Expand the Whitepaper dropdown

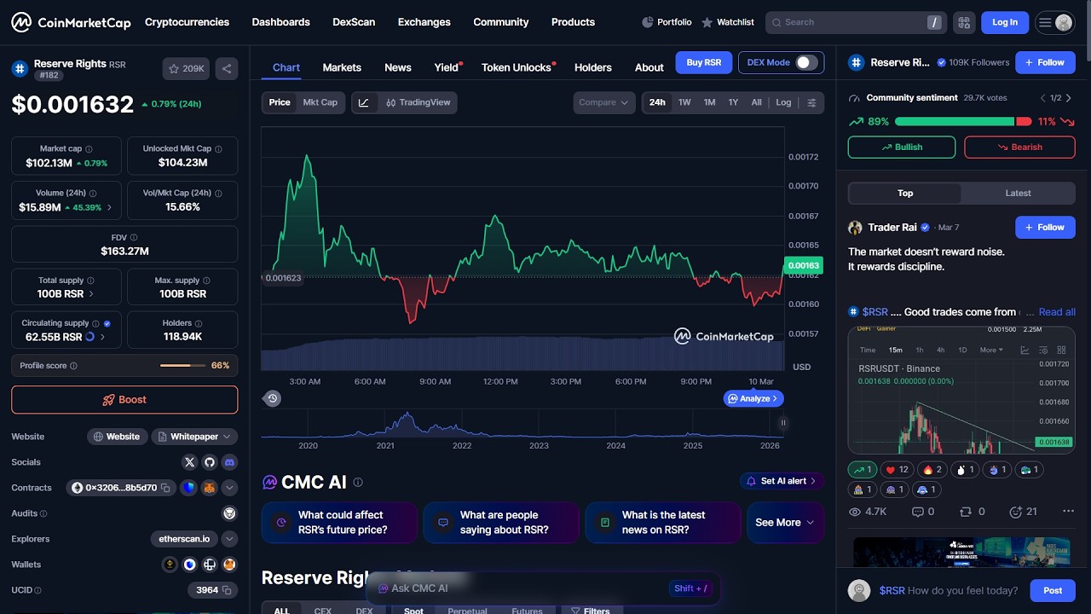[194, 437]
